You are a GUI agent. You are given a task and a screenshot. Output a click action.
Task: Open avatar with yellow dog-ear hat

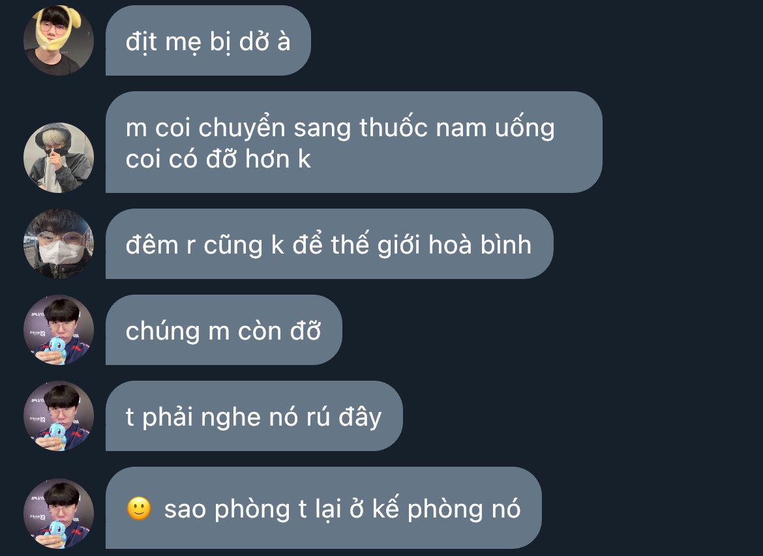pos(59,40)
